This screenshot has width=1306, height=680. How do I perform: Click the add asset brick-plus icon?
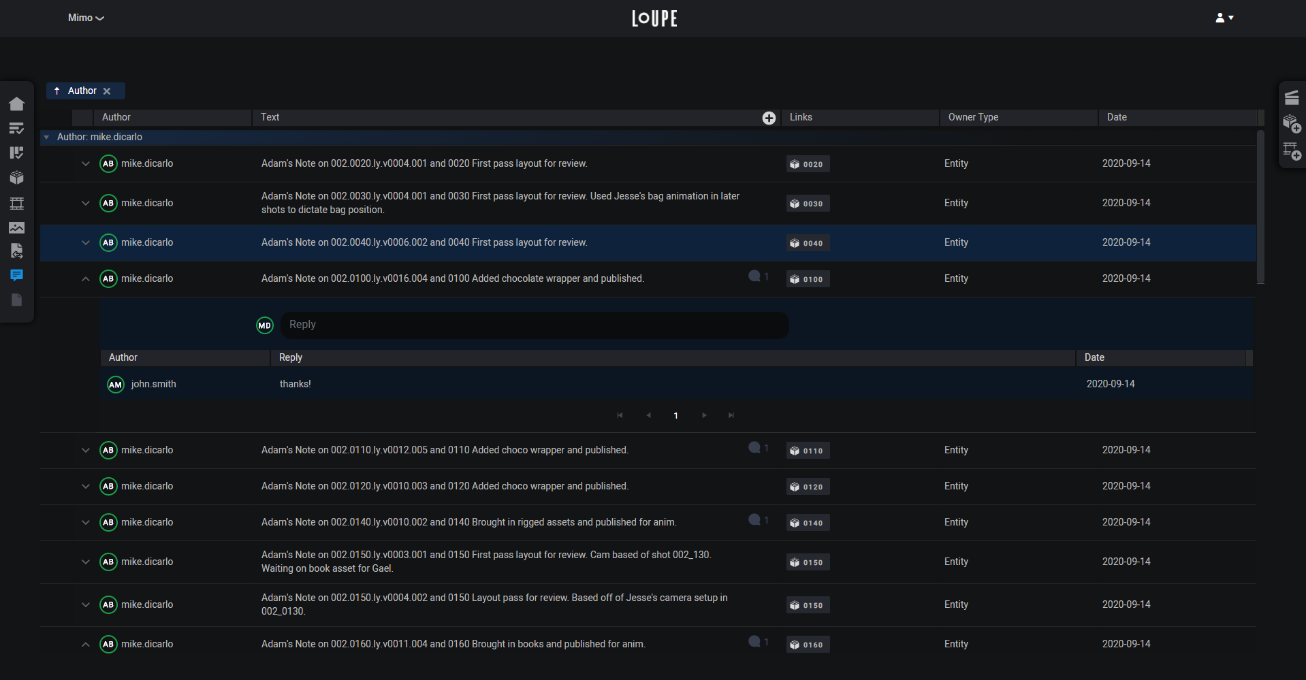tap(1292, 124)
